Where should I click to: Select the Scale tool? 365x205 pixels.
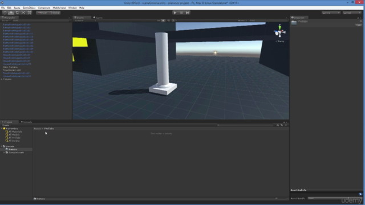coord(23,13)
